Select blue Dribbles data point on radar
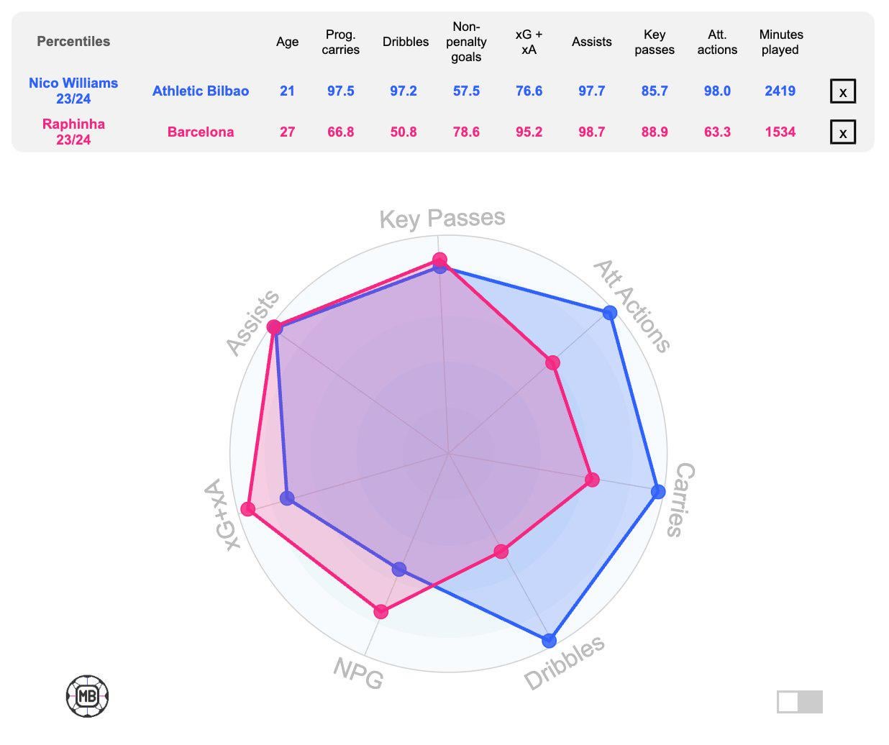Screen dimensions: 889x745 click(x=550, y=640)
